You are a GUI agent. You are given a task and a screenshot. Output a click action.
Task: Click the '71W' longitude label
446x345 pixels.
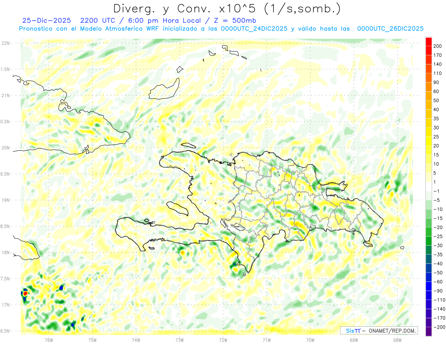pos(266,340)
